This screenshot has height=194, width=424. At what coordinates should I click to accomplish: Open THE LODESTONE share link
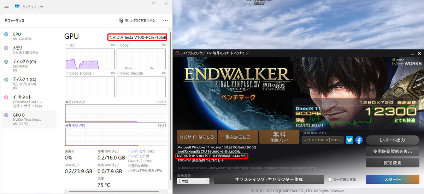click(x=323, y=140)
